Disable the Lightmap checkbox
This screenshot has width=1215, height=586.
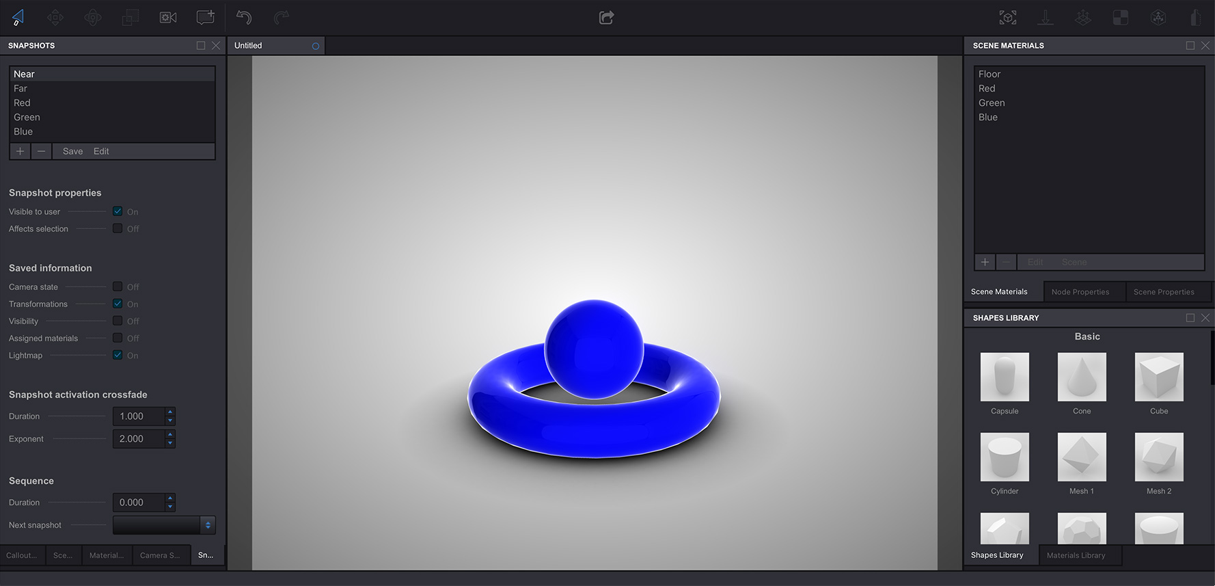pos(118,355)
